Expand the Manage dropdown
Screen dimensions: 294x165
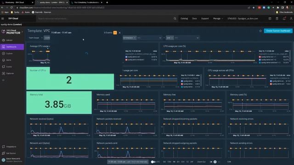click(x=218, y=18)
